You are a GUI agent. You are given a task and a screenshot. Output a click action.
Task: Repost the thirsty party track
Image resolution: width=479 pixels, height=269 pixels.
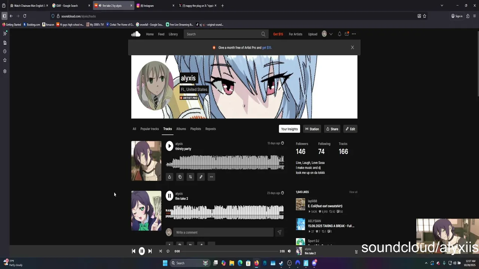190,177
